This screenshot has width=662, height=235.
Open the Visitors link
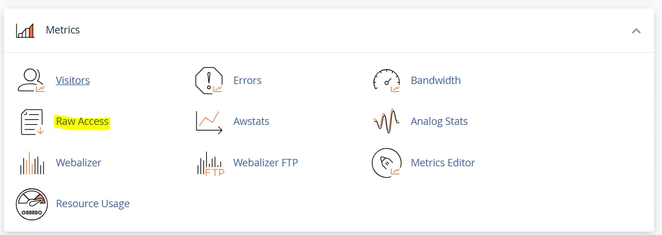pyautogui.click(x=73, y=81)
